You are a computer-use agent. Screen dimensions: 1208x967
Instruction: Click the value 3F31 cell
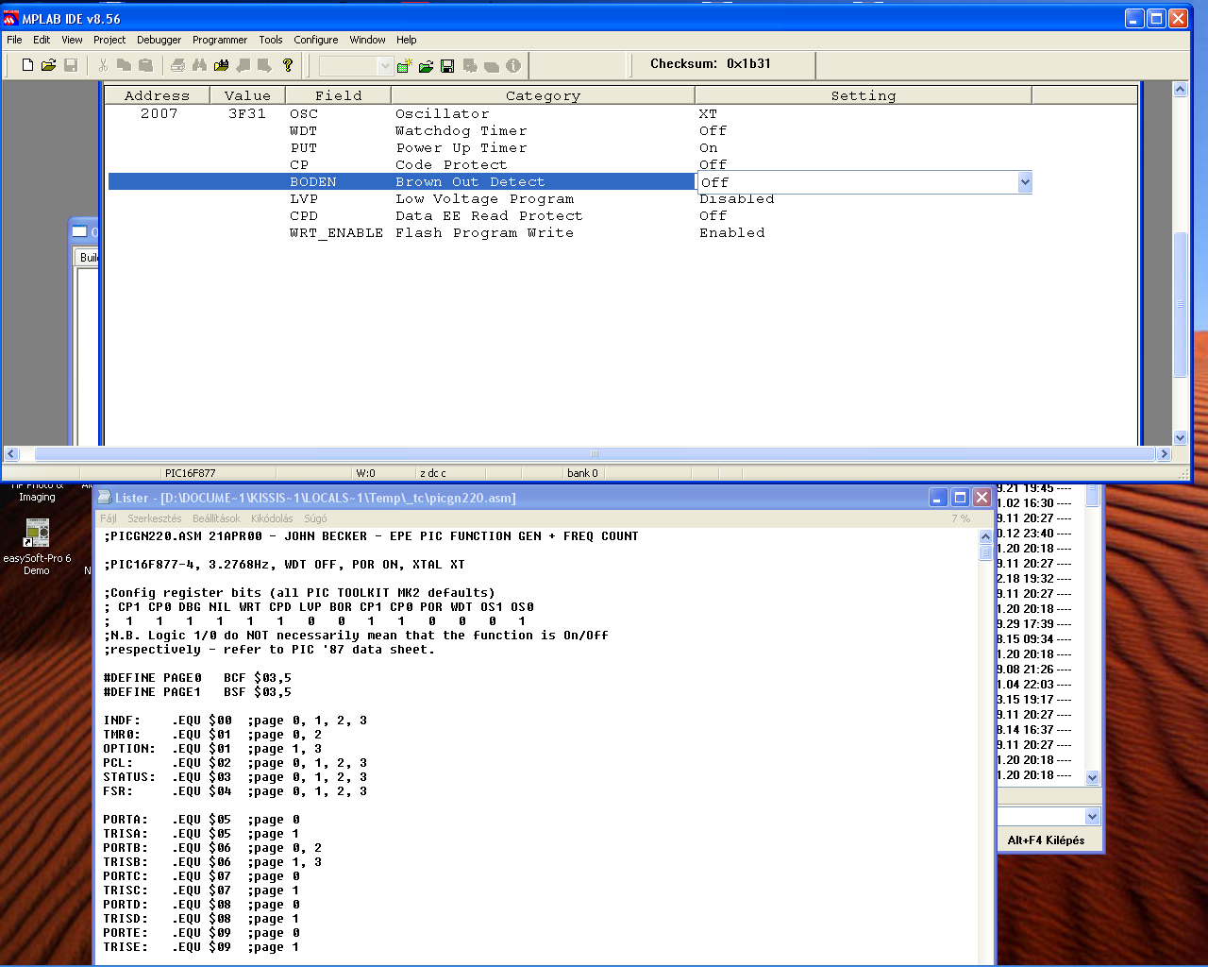coord(247,113)
